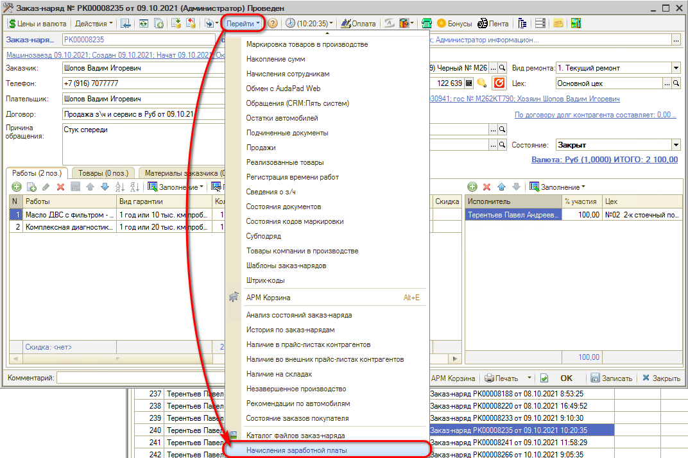Viewport: 688px width, 458px height.
Task: Click the red delete row icon in Работы toolbar
Action: [60, 187]
